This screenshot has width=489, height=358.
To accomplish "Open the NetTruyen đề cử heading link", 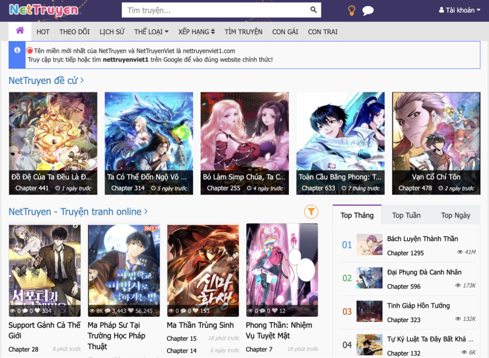I will [46, 81].
